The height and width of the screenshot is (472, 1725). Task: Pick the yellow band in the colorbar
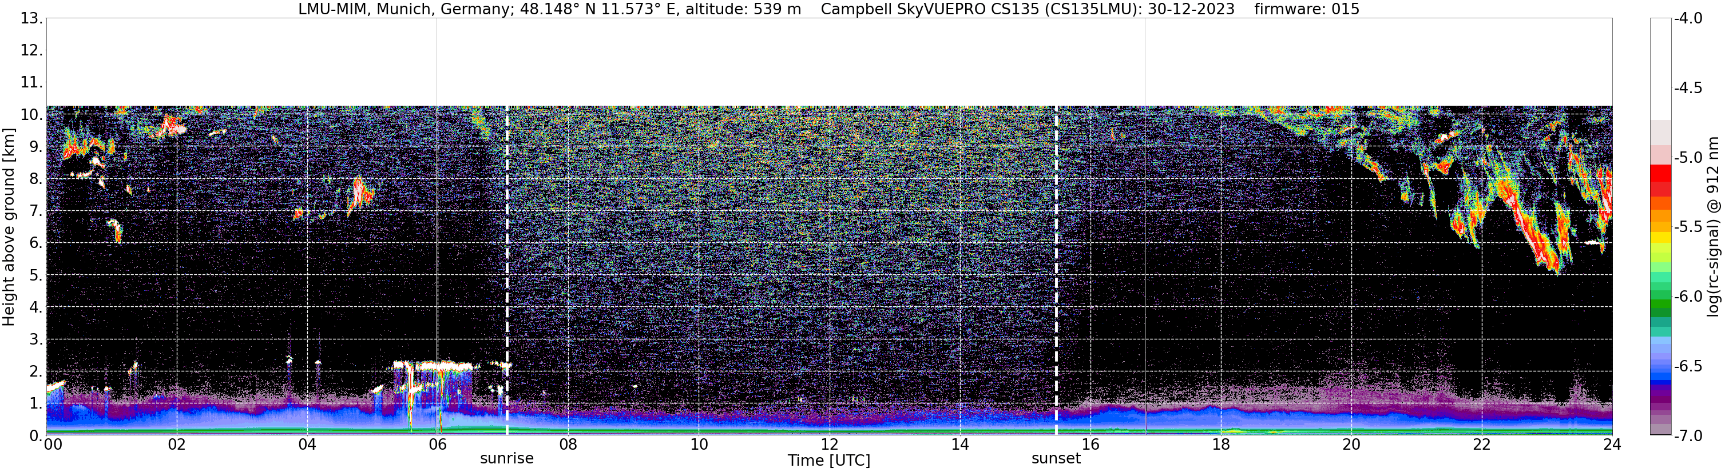pos(1661,237)
